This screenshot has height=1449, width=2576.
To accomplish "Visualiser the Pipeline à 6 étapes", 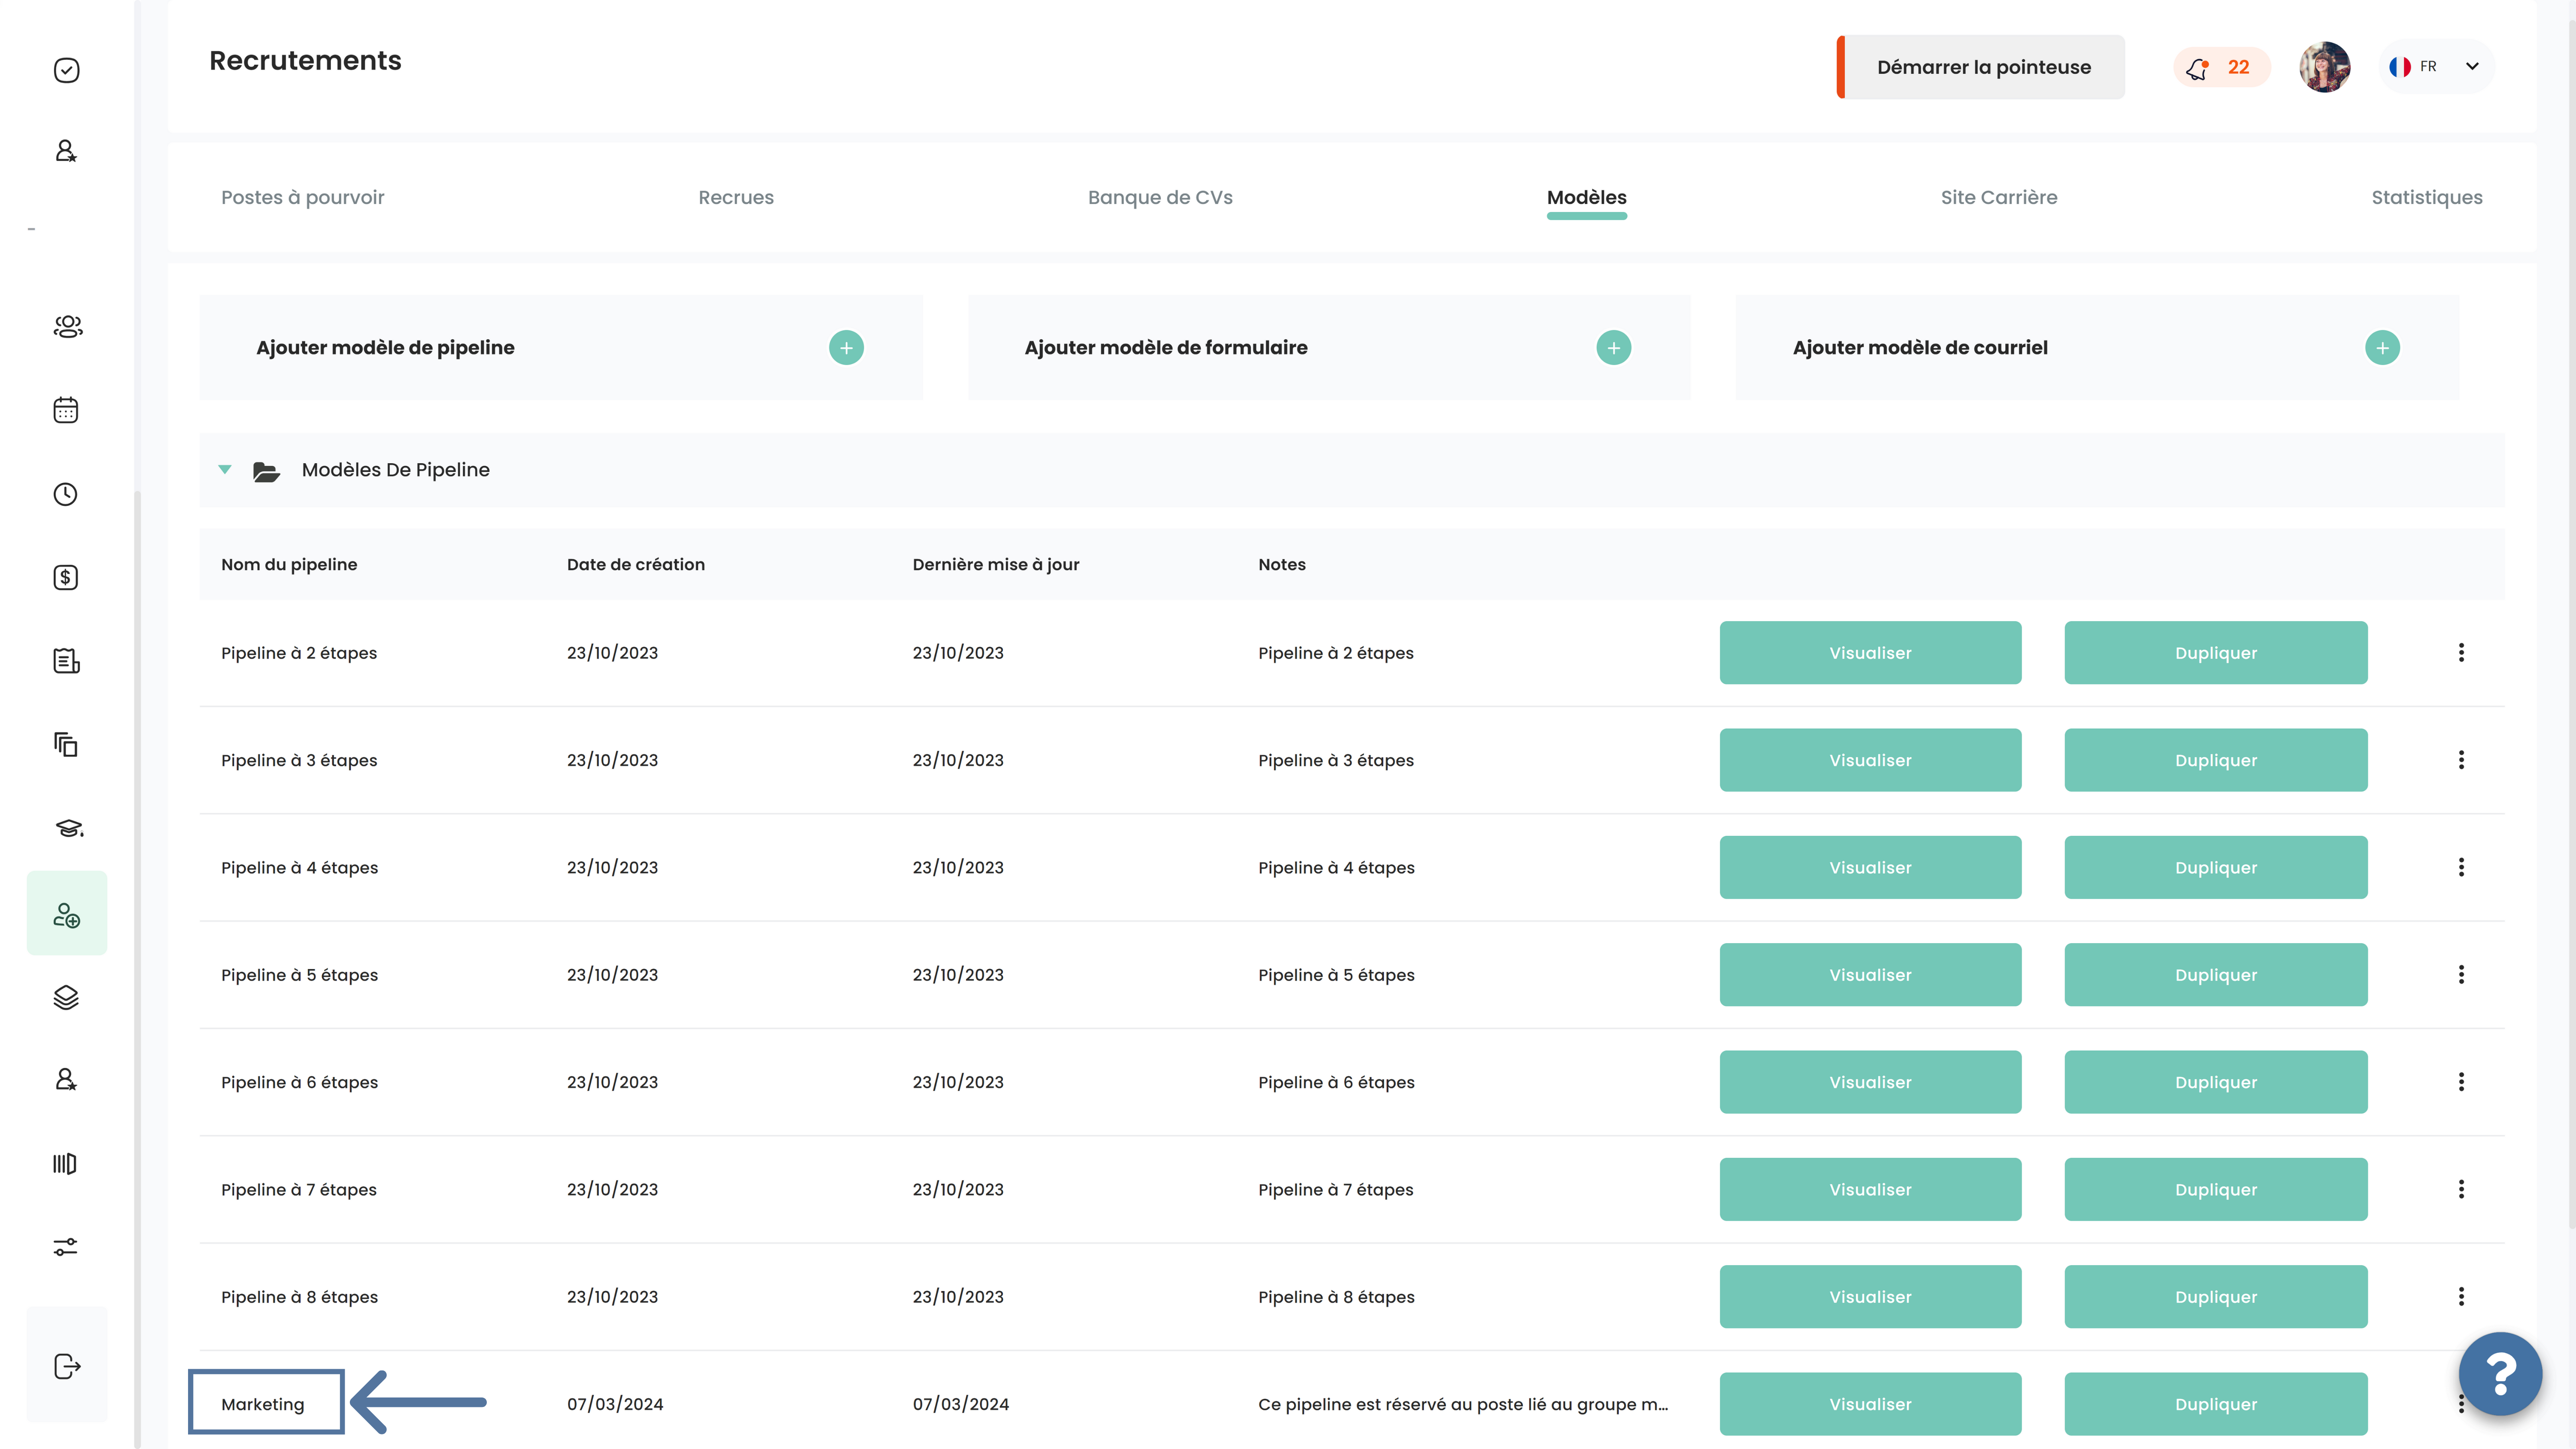I will [1870, 1082].
